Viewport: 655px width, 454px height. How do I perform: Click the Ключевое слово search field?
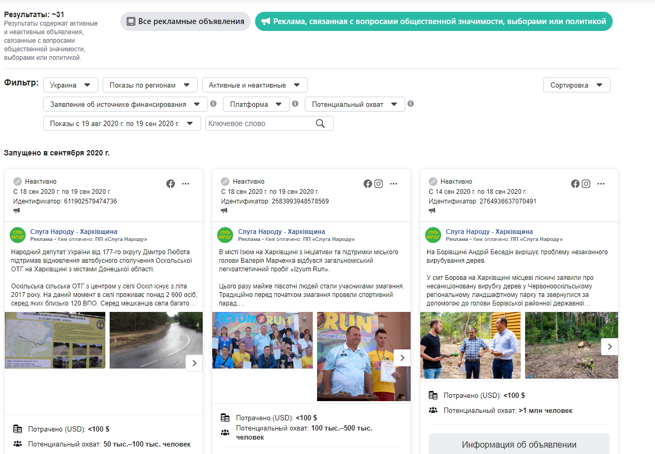(x=259, y=123)
